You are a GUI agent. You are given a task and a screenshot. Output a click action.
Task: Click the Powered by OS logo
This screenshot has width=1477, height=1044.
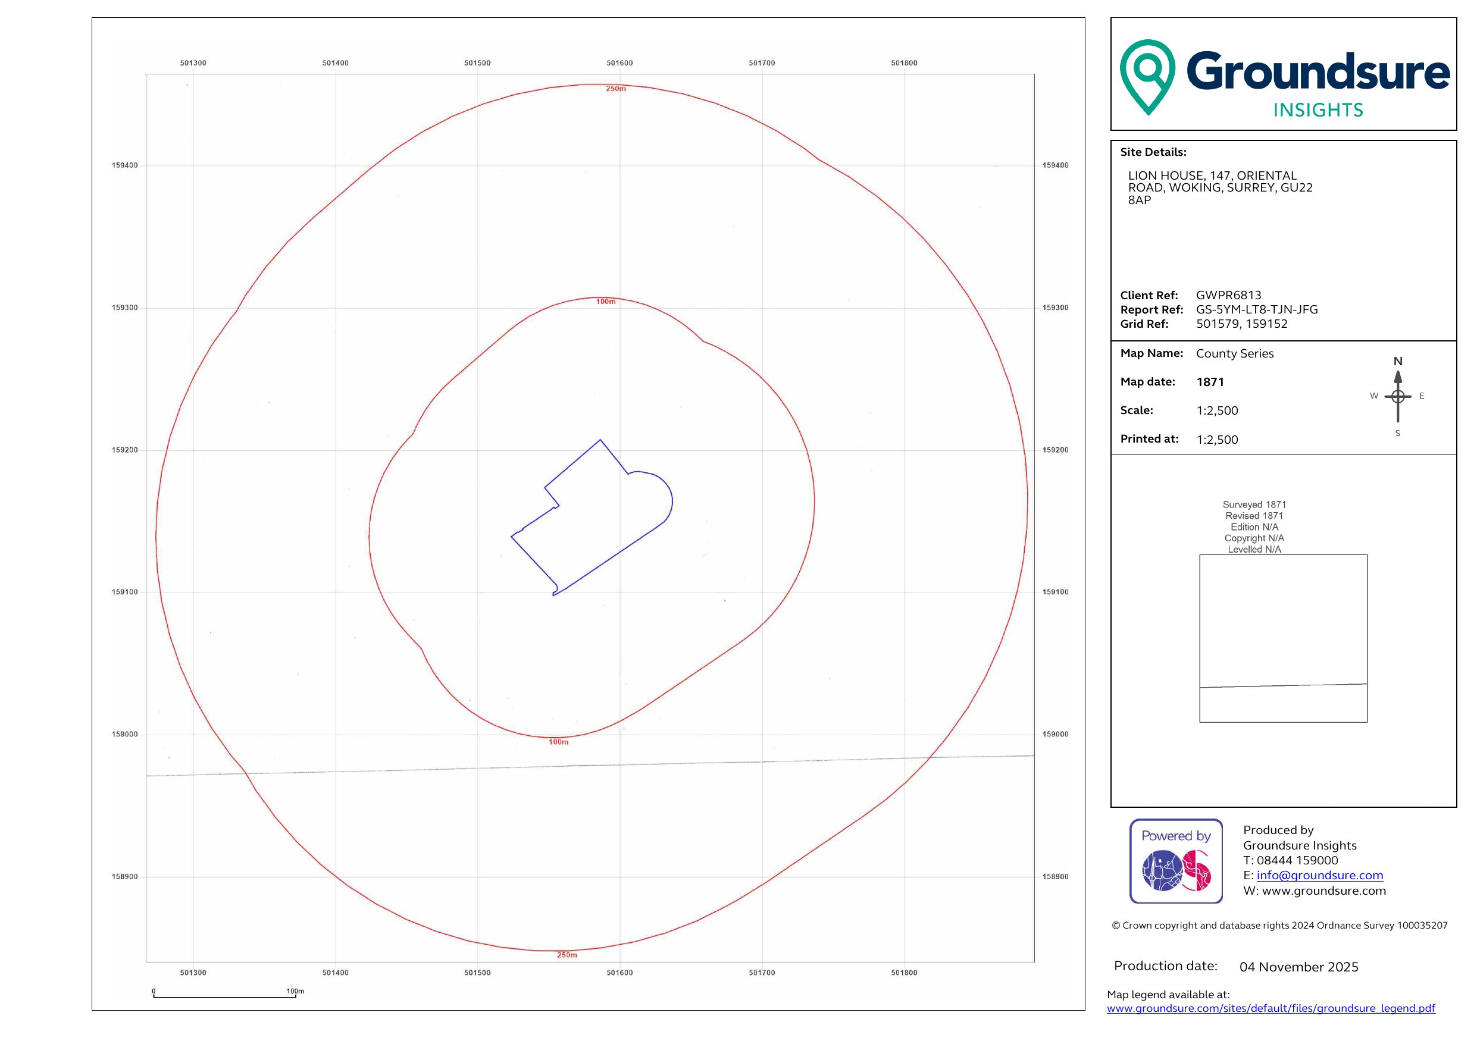pos(1175,861)
